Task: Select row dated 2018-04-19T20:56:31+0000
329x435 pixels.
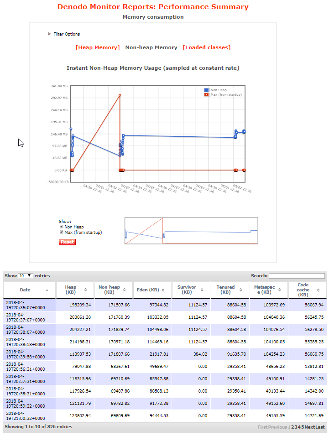Action: [165, 367]
